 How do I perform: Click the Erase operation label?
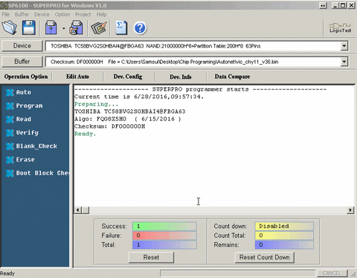(x=25, y=160)
